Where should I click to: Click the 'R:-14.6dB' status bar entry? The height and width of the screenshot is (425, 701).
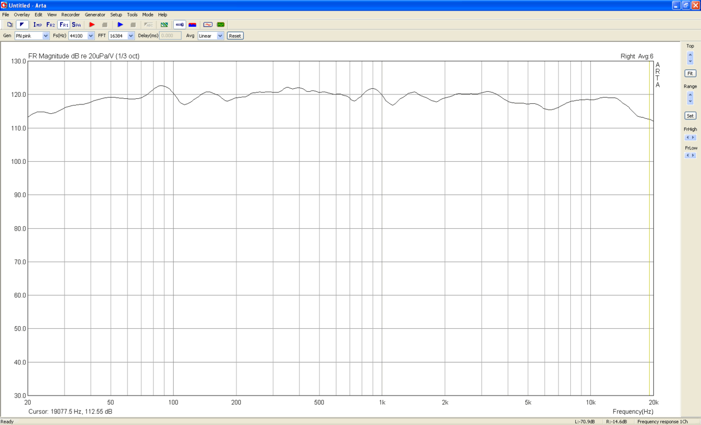coord(616,422)
